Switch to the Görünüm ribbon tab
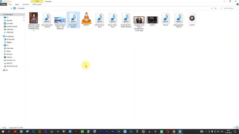Image resolution: width=239 pixels, height=134 pixels. (x=26, y=4)
